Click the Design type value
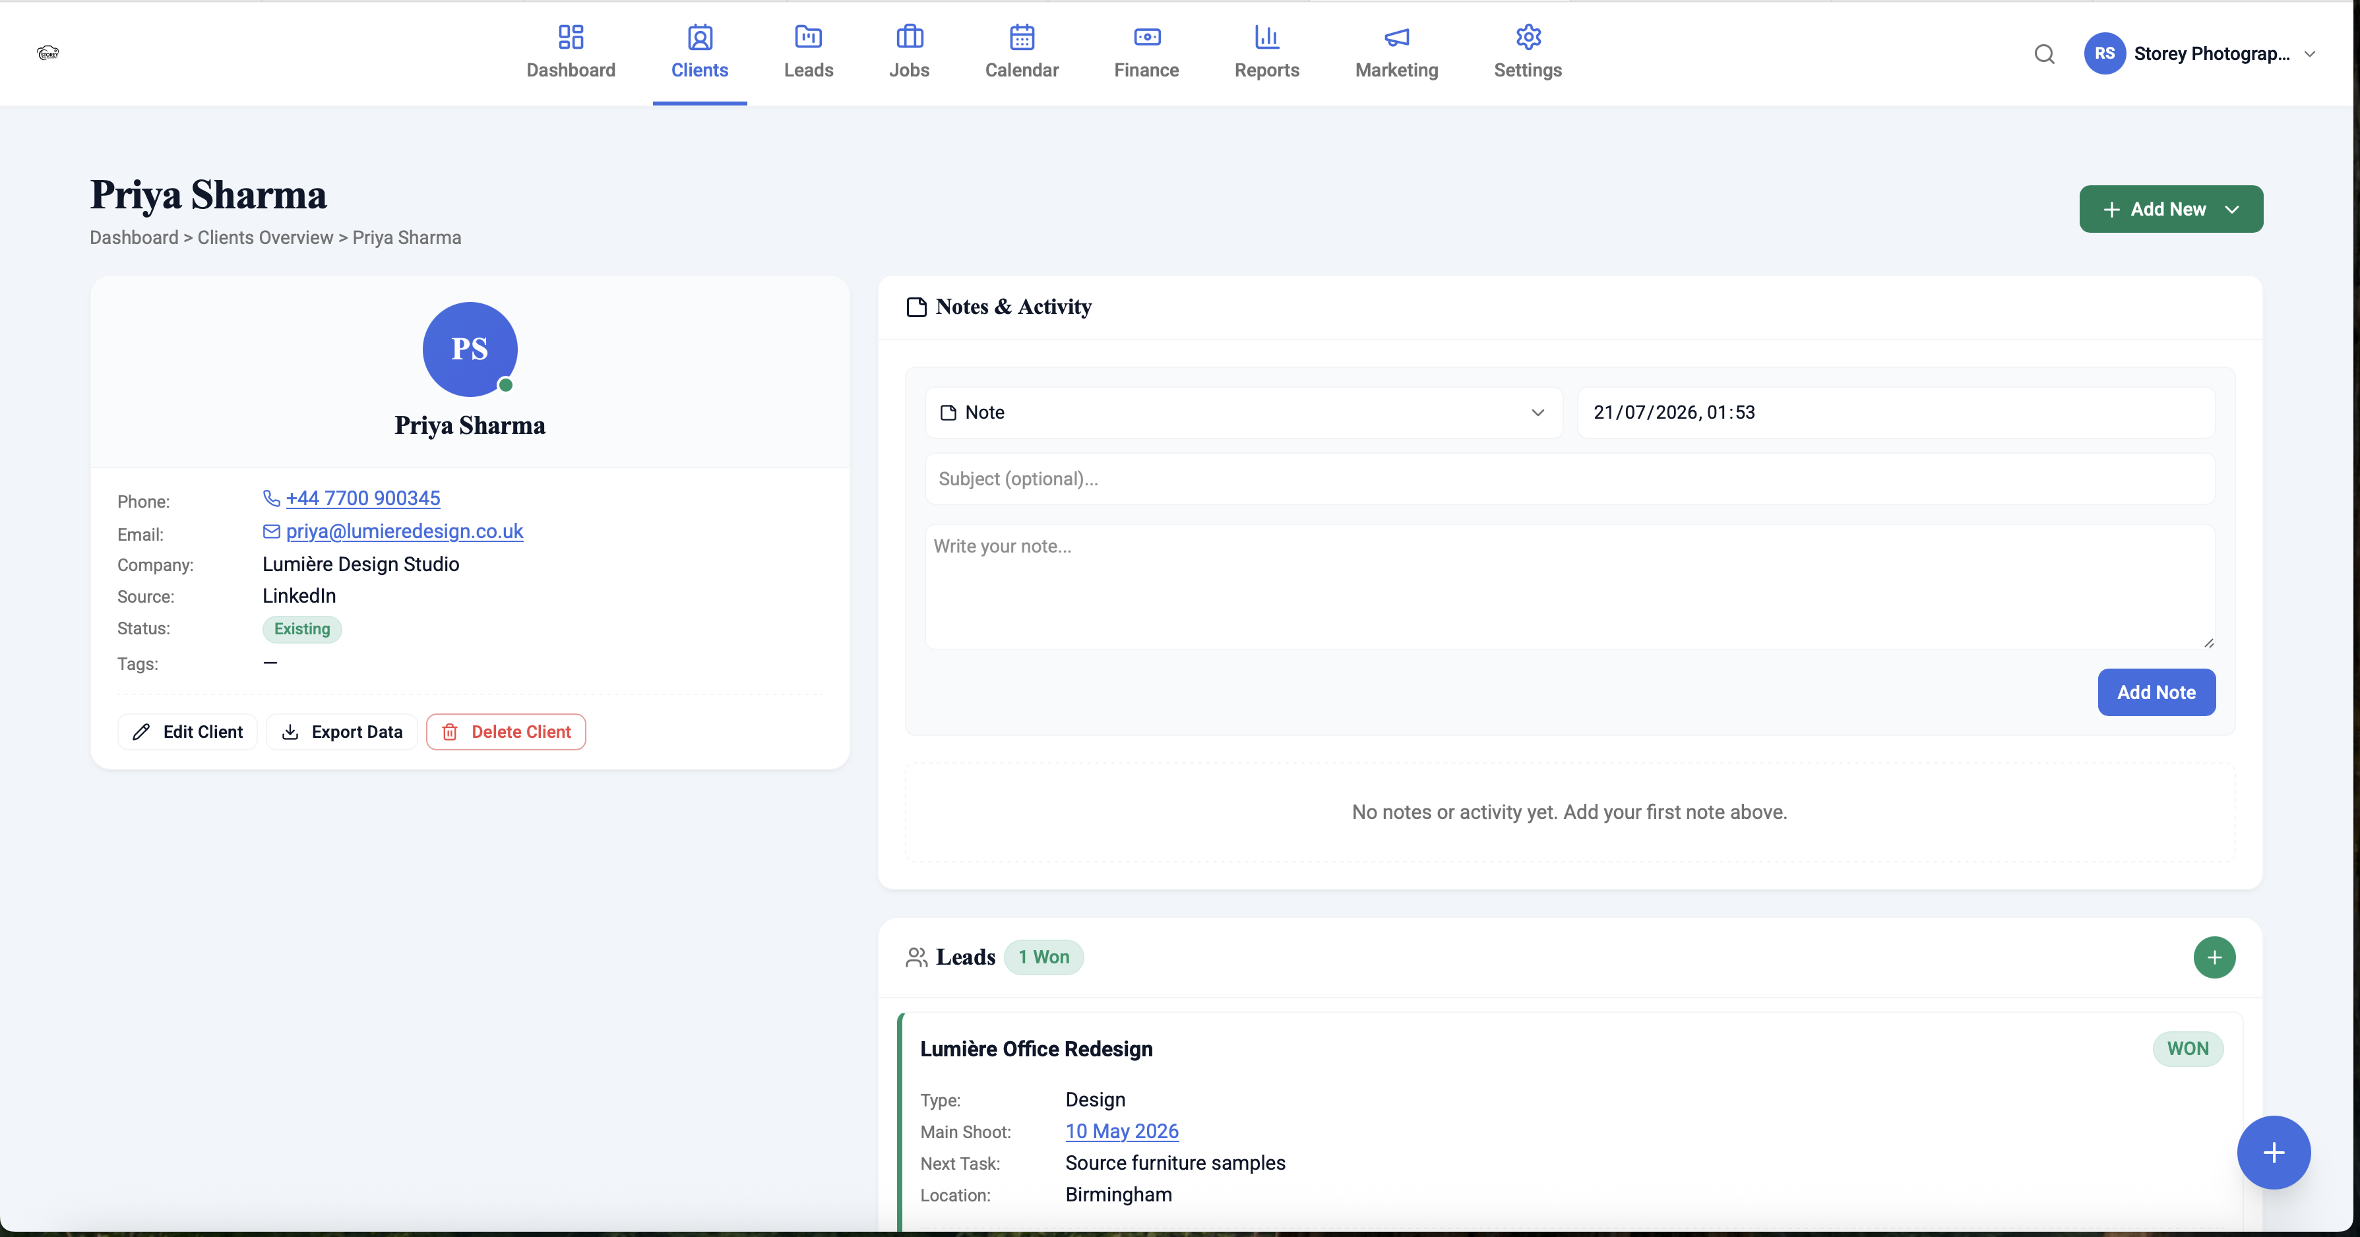This screenshot has width=2360, height=1237. click(1095, 1100)
